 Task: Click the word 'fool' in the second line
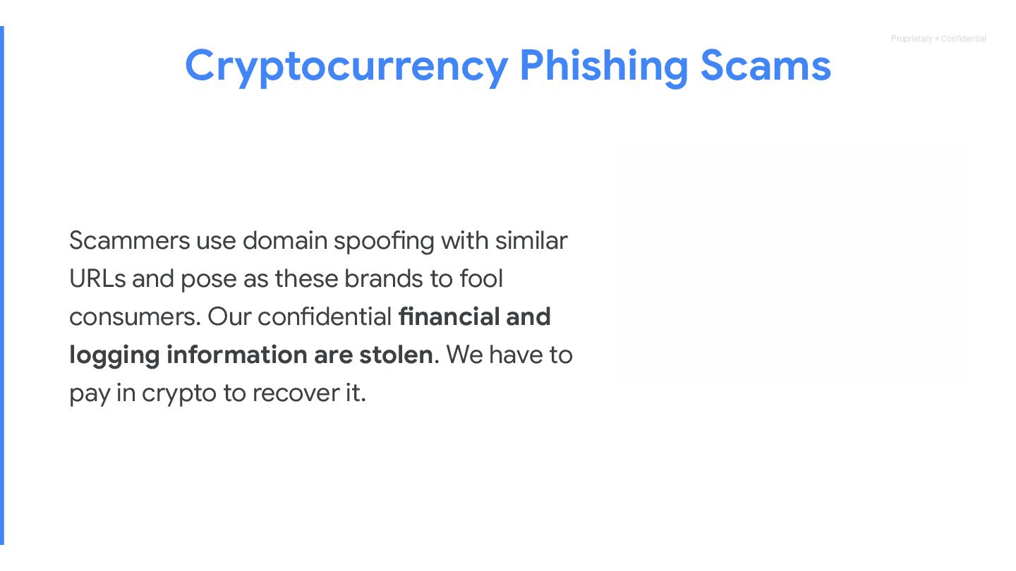point(481,278)
